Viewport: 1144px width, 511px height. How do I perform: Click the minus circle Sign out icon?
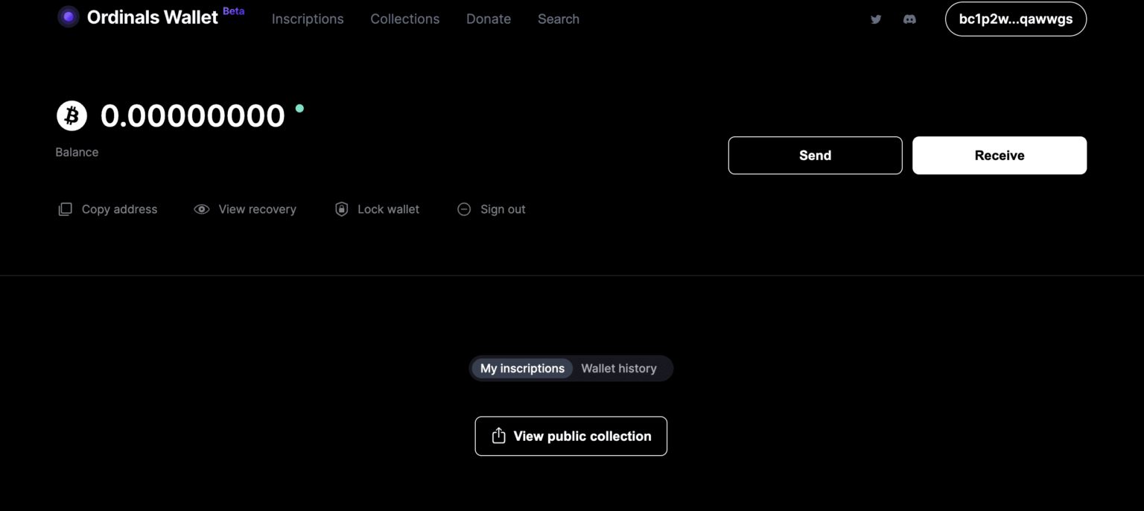[x=464, y=209]
